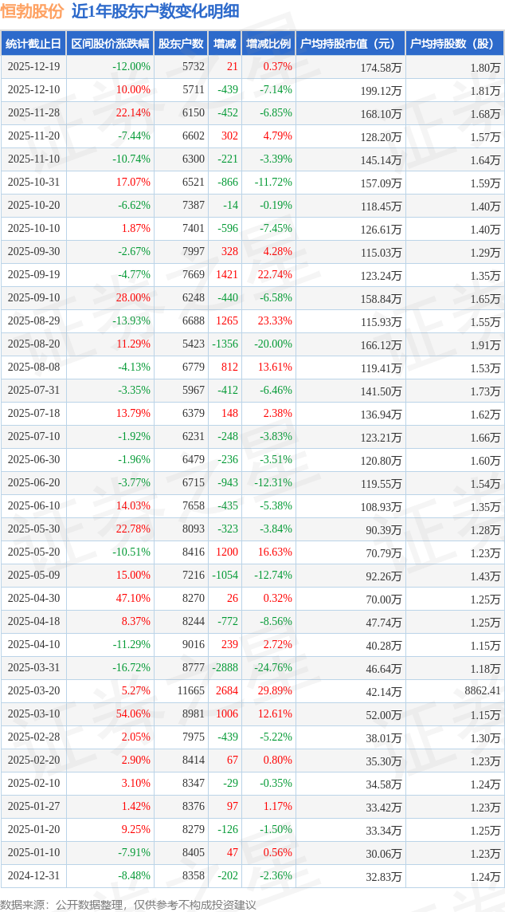Select the 2025-08-20 date cell
This screenshot has height=912, width=505.
[x=33, y=344]
